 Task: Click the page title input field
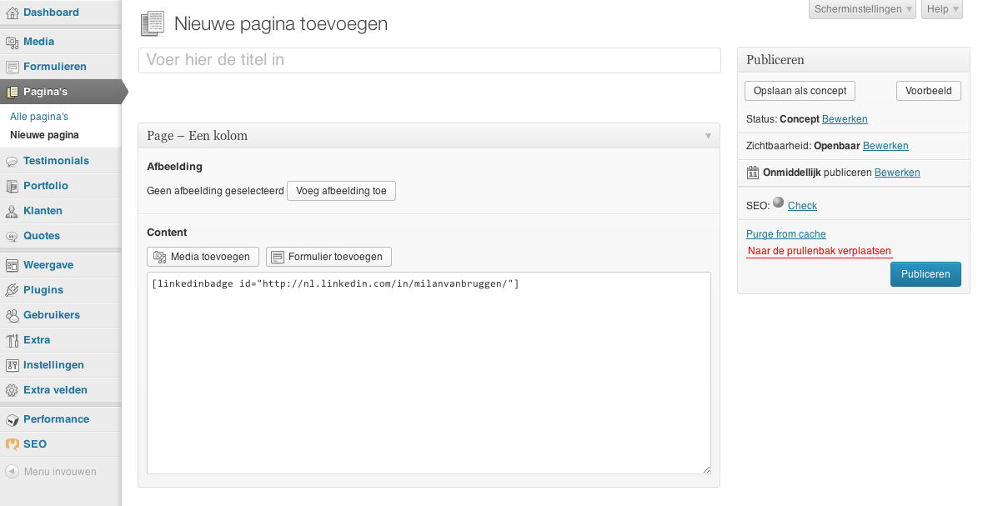pyautogui.click(x=429, y=60)
